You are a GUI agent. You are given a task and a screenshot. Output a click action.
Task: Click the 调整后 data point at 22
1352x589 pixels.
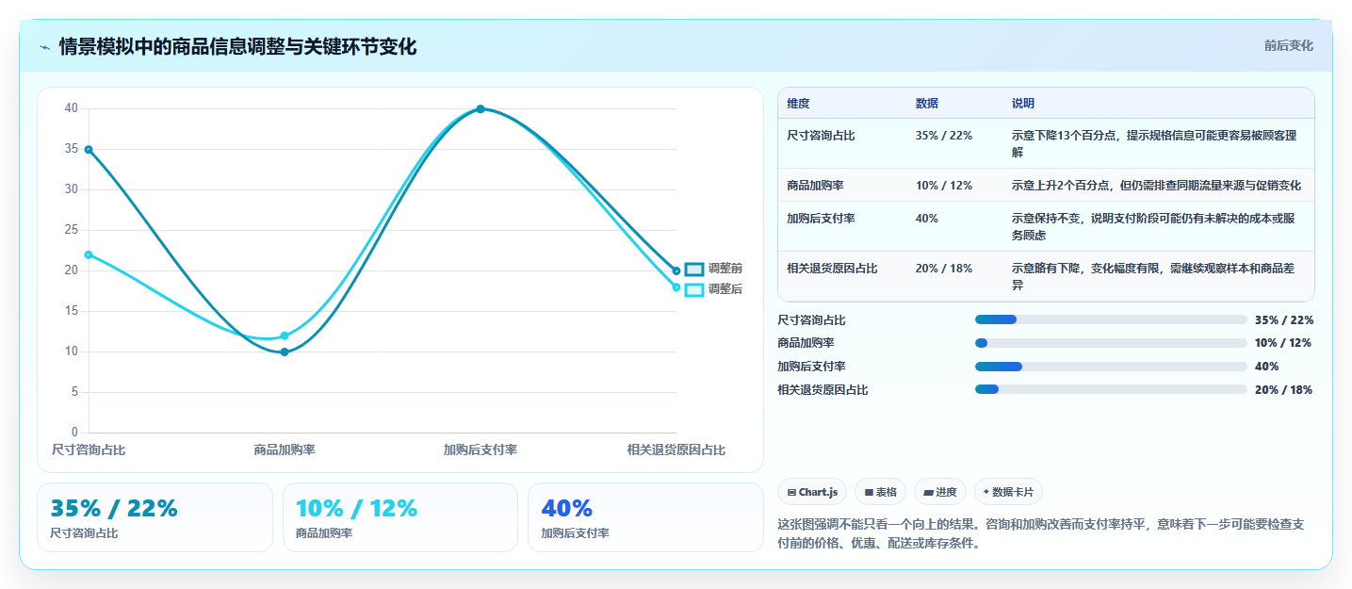tap(89, 254)
